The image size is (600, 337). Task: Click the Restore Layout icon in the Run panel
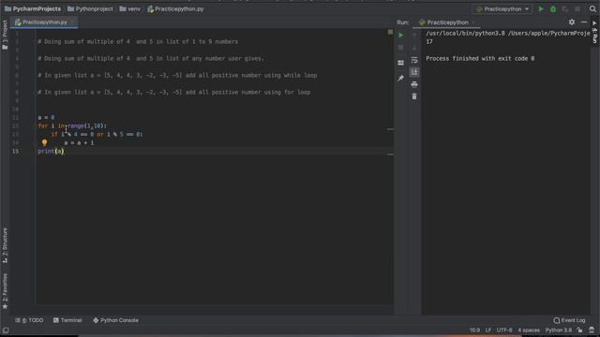pyautogui.click(x=400, y=63)
